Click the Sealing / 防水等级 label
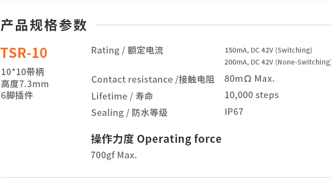Screen dimensions: 331x187 click(129, 113)
